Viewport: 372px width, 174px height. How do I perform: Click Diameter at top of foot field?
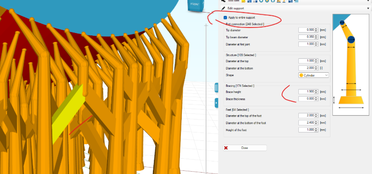coord(306,115)
